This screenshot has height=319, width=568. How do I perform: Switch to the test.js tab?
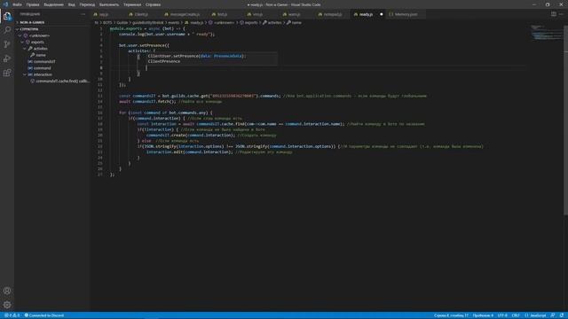pyautogui.click(x=223, y=14)
